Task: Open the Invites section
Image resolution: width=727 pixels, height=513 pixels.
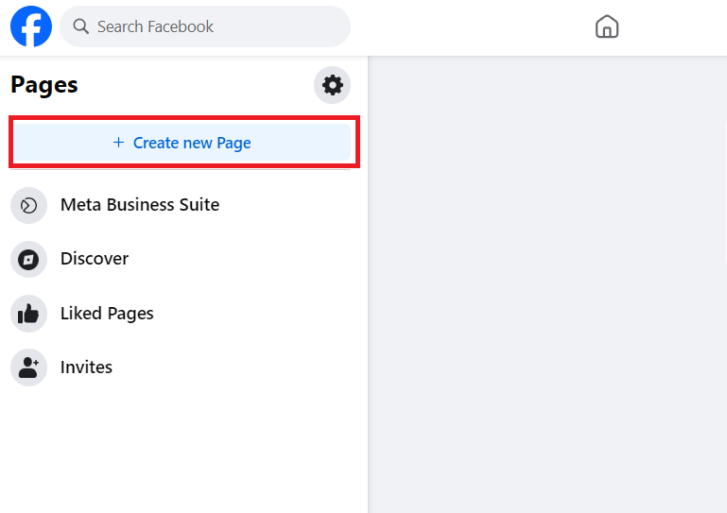Action: (181, 368)
